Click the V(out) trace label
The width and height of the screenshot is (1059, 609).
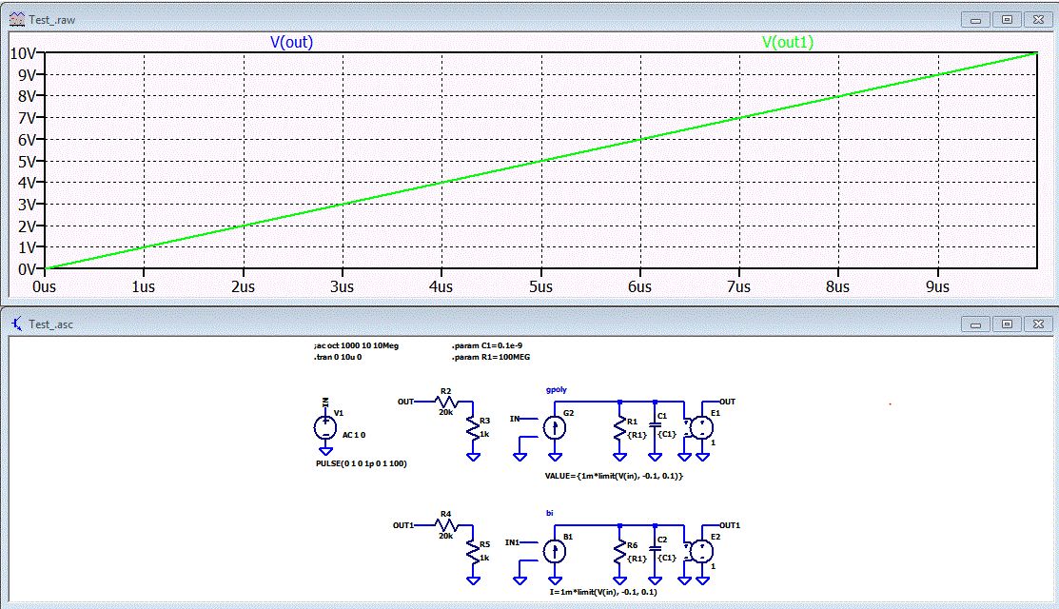coord(292,43)
